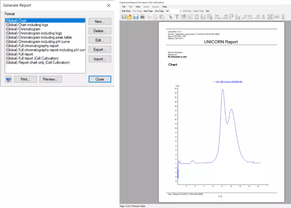
Task: Click the Print icon in report toolbar
Action: coord(142,17)
